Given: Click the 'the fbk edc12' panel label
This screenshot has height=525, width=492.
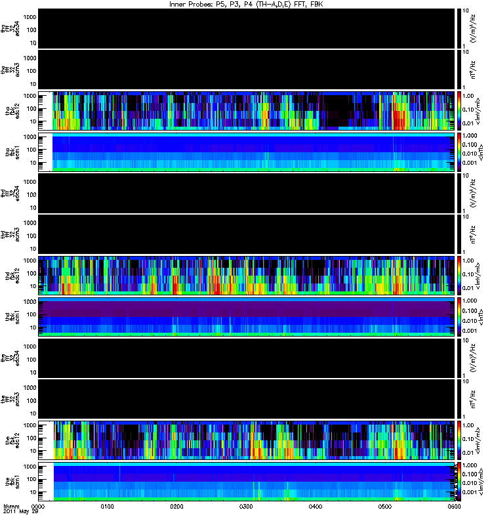Looking at the screenshot, I should tap(12, 440).
